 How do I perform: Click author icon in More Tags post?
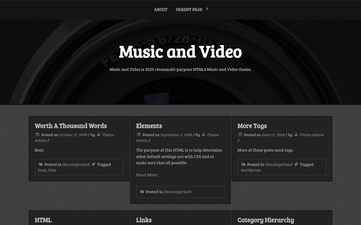coord(296,134)
